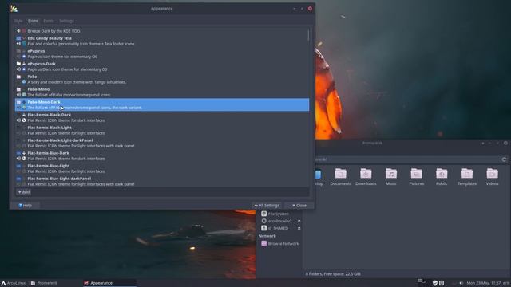Select the Flat-Remix-Blue-Light theme

pyautogui.click(x=162, y=168)
